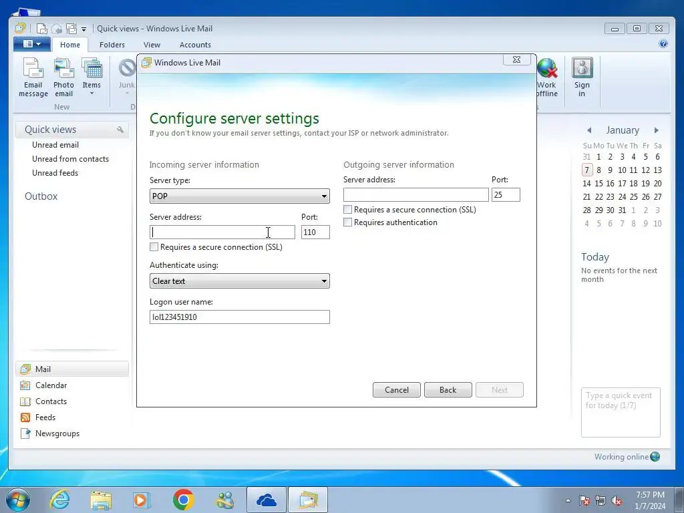Click the Quick views wrench icon
Image resolution: width=684 pixels, height=513 pixels.
(x=120, y=130)
